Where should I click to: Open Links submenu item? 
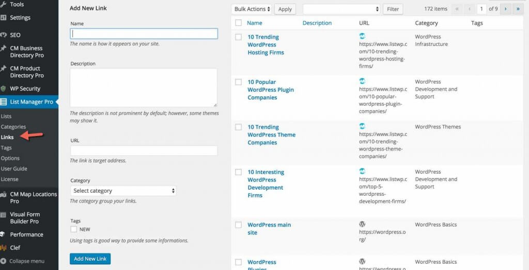pyautogui.click(x=7, y=137)
